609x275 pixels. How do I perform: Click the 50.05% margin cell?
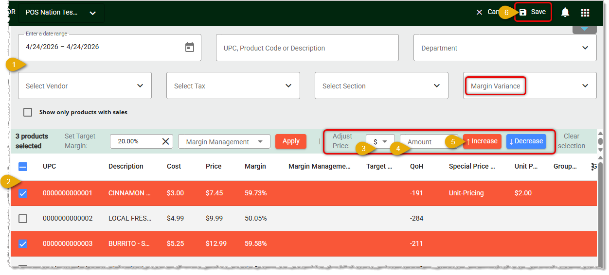(x=256, y=218)
